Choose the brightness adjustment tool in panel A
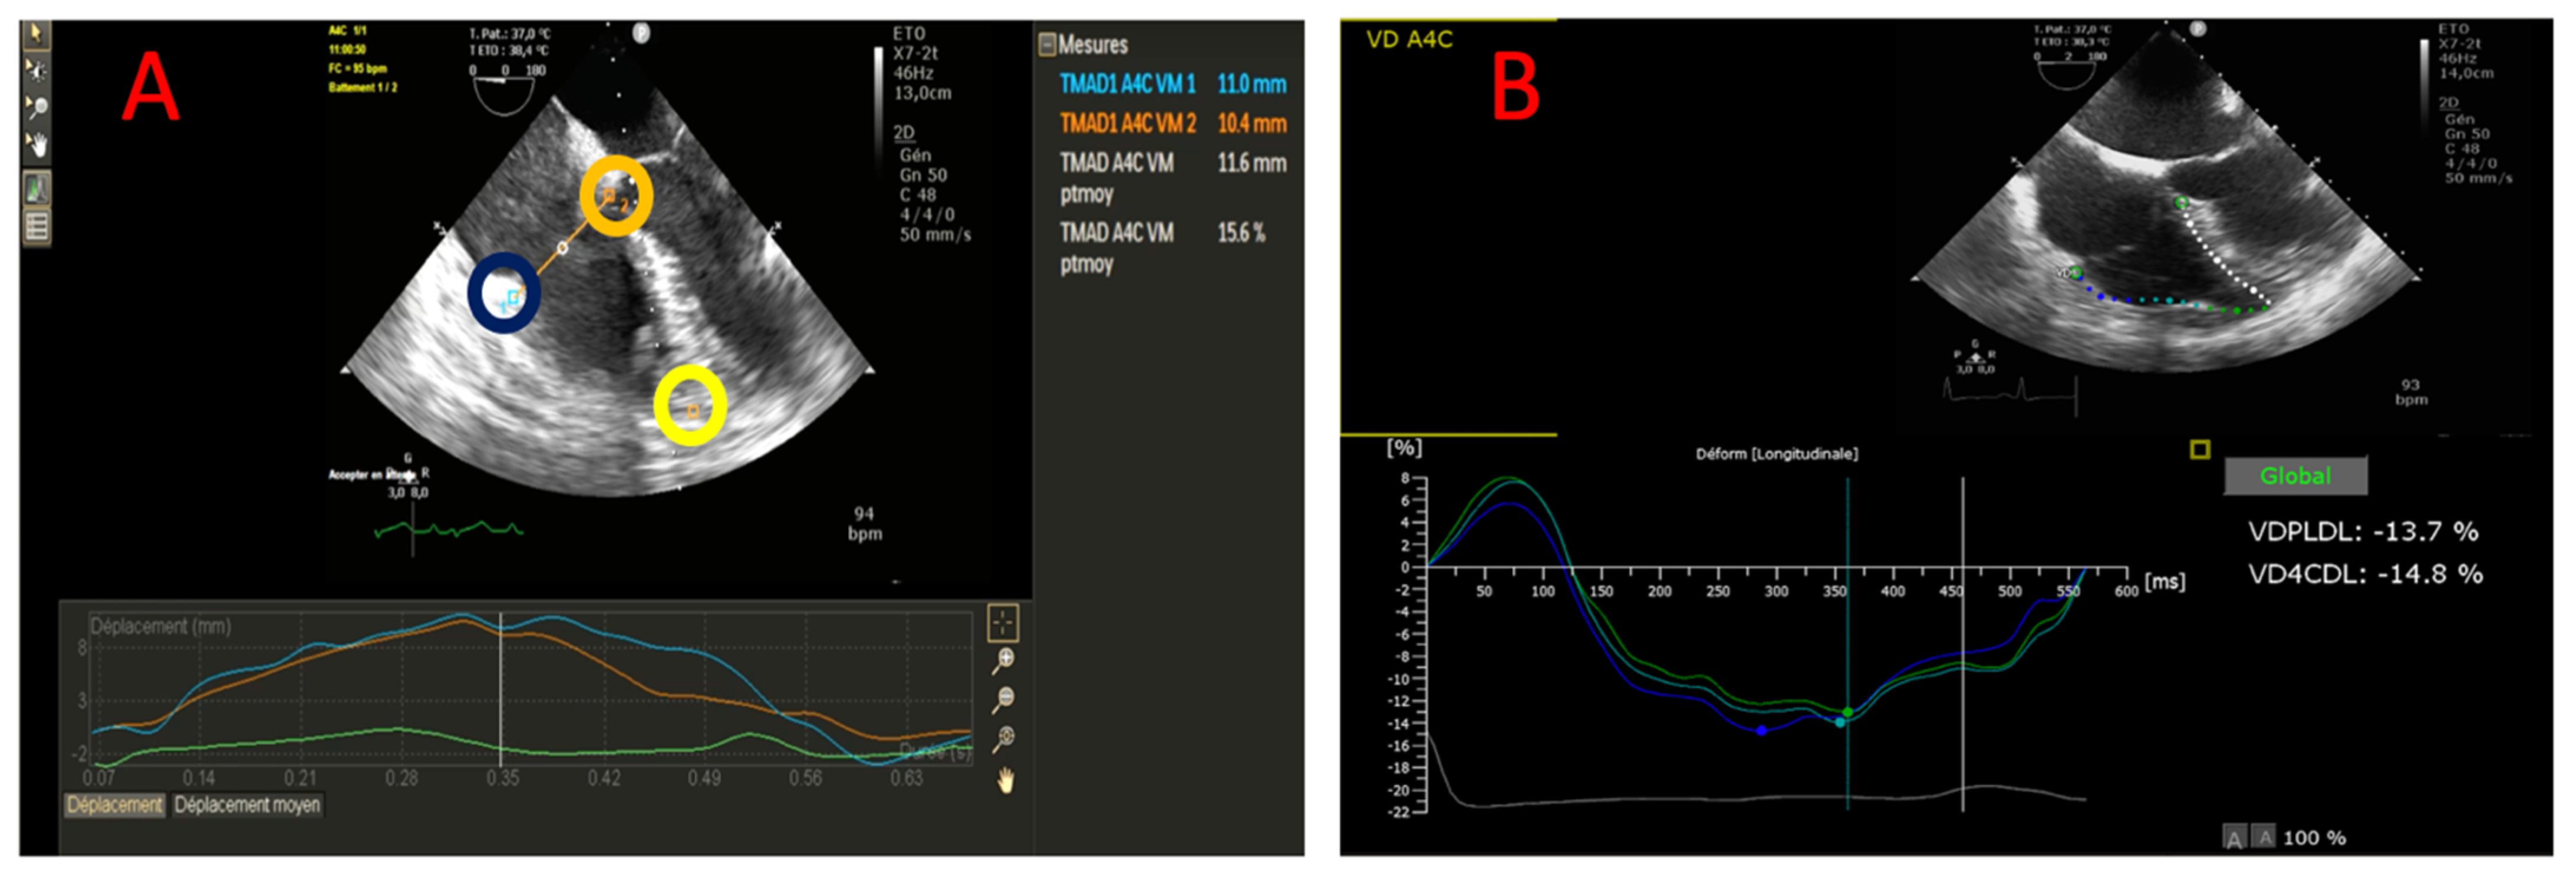Viewport: 2576px width, 878px height. coord(36,70)
